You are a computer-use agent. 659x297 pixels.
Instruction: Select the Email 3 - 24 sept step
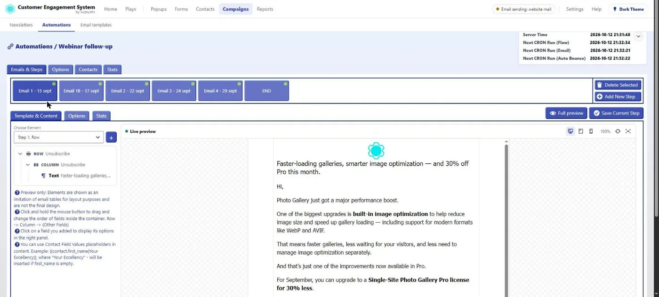tap(174, 91)
